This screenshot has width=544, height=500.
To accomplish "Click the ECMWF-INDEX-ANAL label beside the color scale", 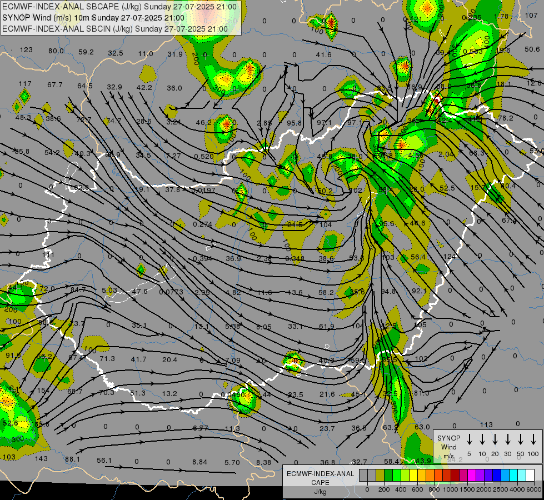I will [x=320, y=474].
